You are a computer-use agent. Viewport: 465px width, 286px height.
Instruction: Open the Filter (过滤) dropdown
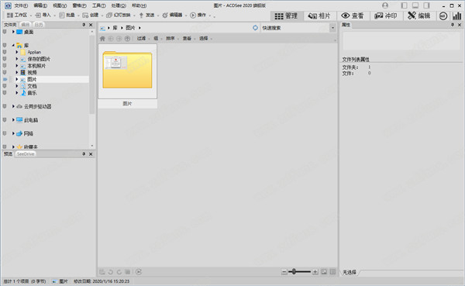click(x=143, y=39)
